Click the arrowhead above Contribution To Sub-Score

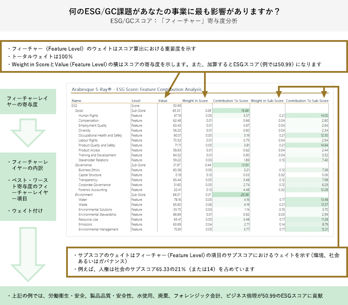tap(324, 93)
